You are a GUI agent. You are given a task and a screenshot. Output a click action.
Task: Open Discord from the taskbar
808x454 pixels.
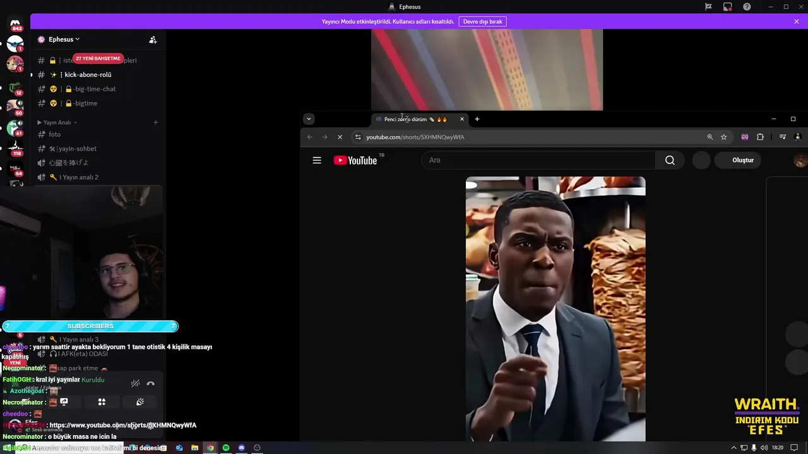coord(241,448)
